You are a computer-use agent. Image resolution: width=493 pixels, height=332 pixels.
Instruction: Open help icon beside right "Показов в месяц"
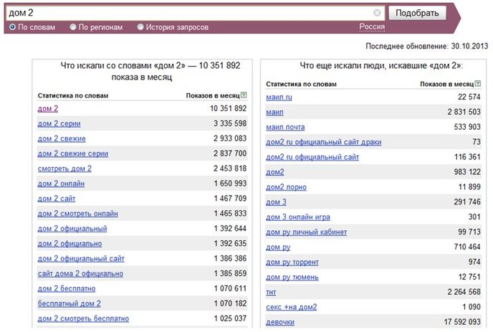click(x=477, y=83)
